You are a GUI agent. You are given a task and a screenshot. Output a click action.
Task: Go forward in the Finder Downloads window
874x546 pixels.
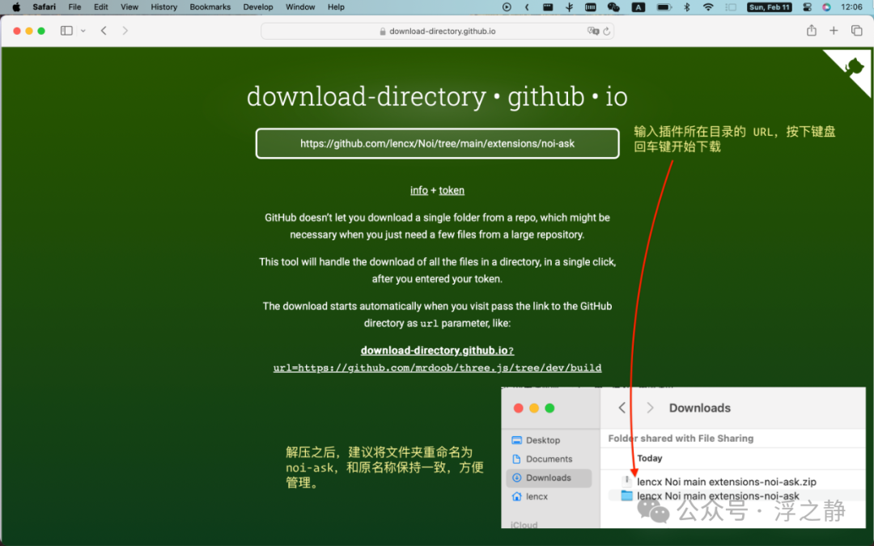[650, 408]
